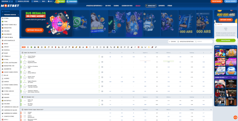Open the Decimal odds format dropdown
Screen dimensions: 238x121
(x=36, y=1)
